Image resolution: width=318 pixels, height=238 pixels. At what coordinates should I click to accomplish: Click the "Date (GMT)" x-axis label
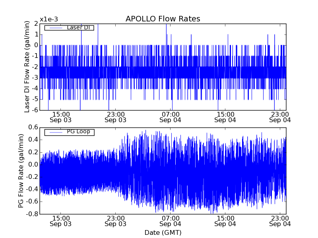pyautogui.click(x=163, y=233)
